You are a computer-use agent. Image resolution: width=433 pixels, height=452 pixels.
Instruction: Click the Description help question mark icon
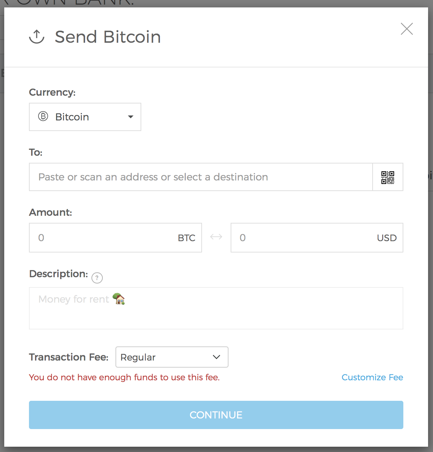[97, 278]
